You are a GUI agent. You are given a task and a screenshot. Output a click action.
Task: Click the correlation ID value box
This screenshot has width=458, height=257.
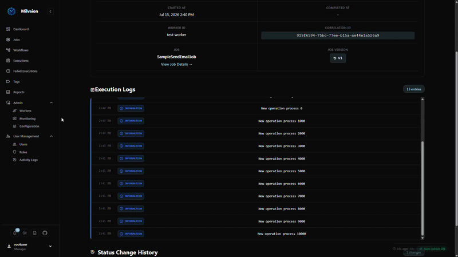click(338, 35)
